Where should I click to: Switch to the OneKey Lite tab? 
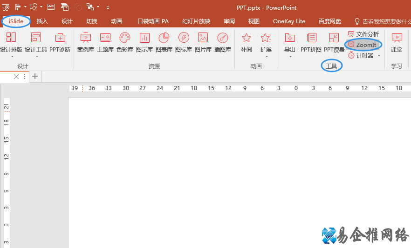[x=289, y=21]
